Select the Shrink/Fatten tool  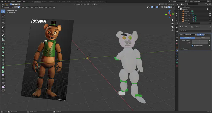[x=3, y=83]
